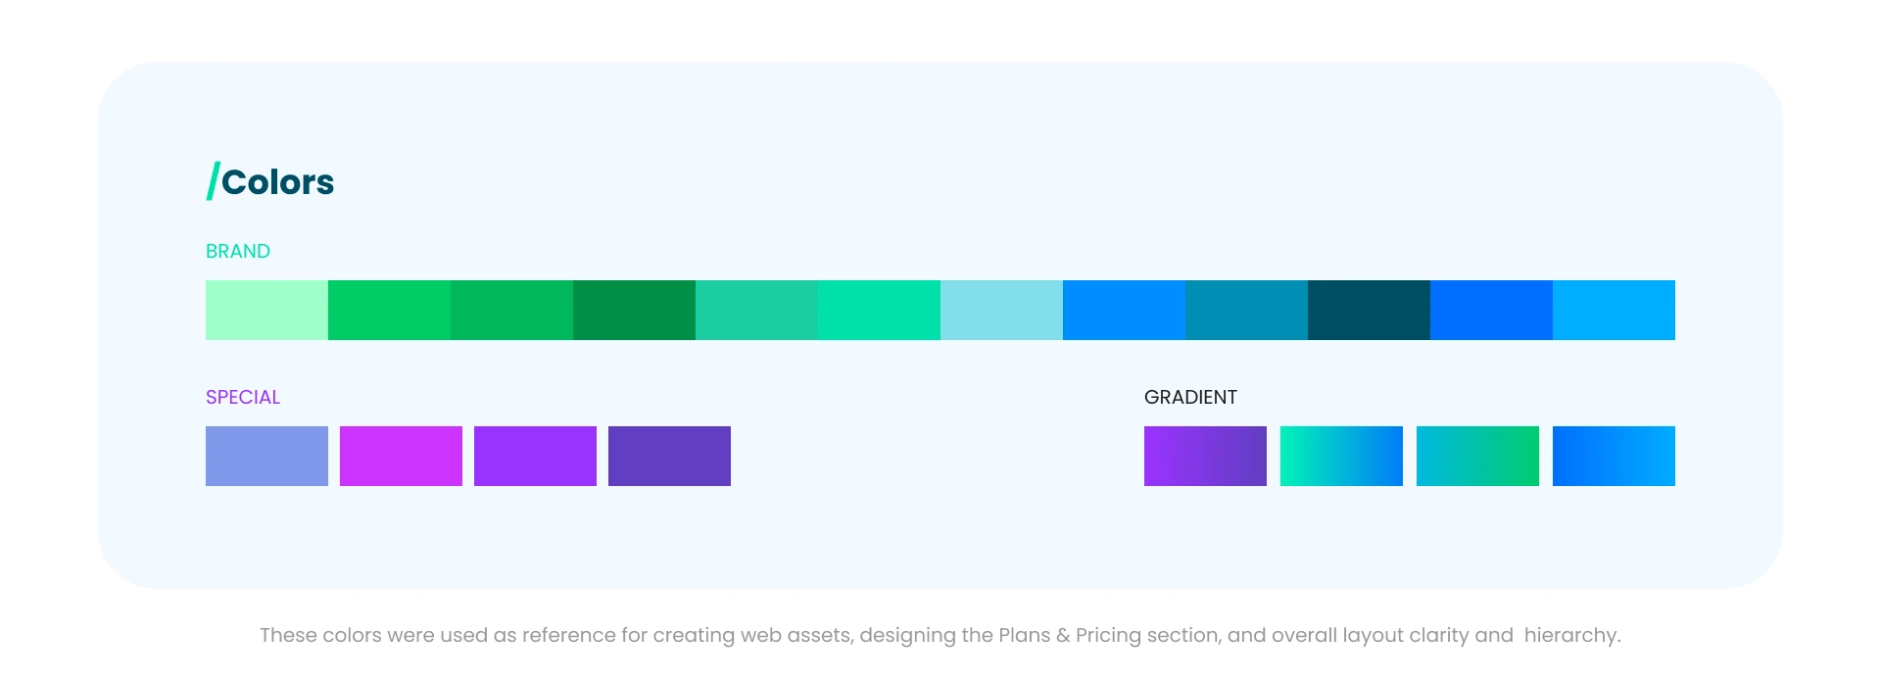This screenshot has height=682, width=1881.
Task: Select the purple gradient swatch
Action: [x=1205, y=456]
